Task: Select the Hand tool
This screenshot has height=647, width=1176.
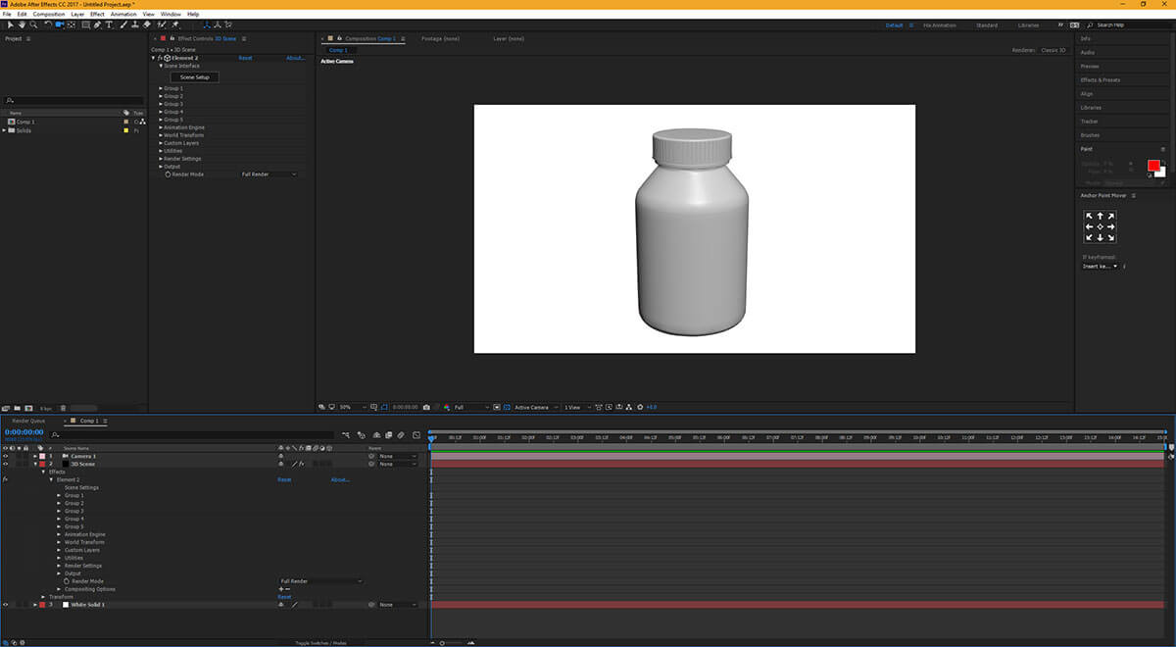Action: pos(22,25)
